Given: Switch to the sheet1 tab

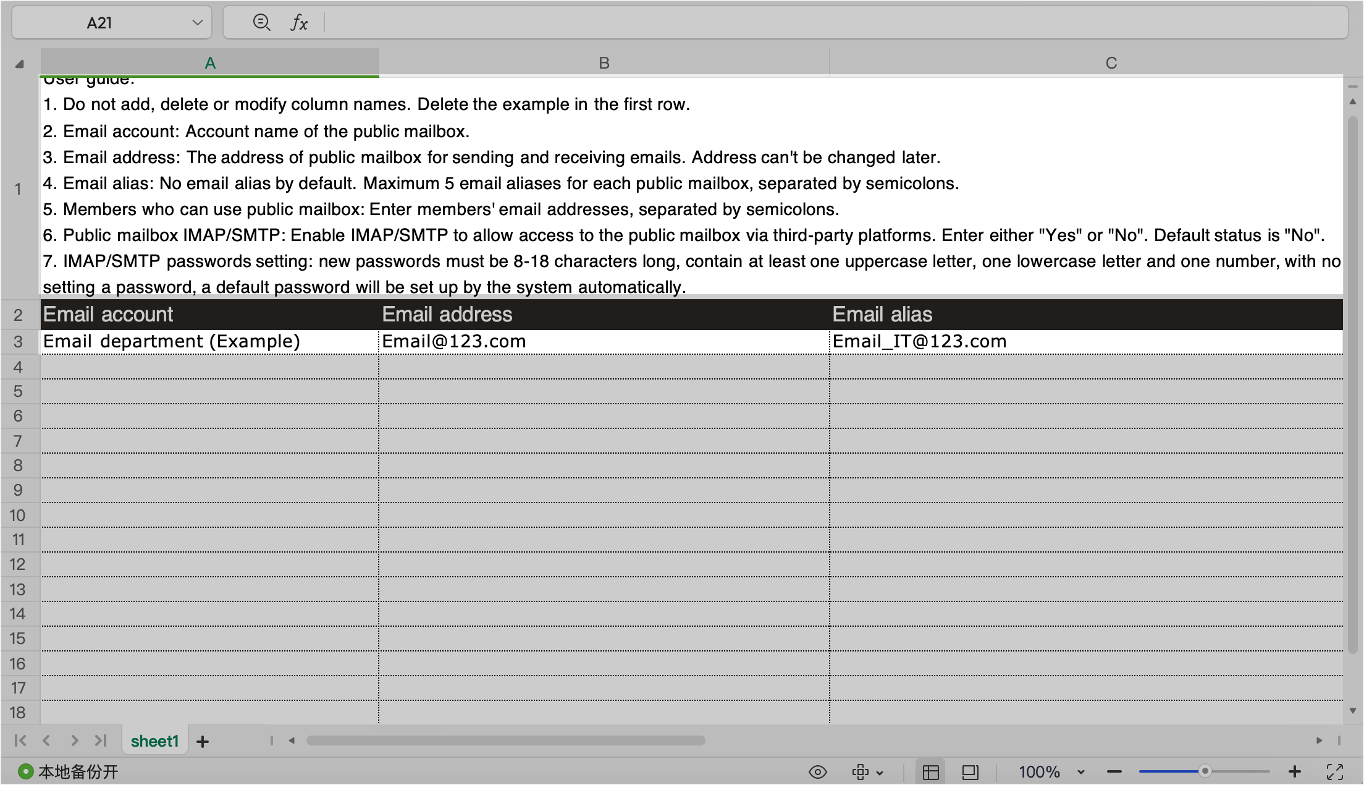Looking at the screenshot, I should click(x=154, y=740).
